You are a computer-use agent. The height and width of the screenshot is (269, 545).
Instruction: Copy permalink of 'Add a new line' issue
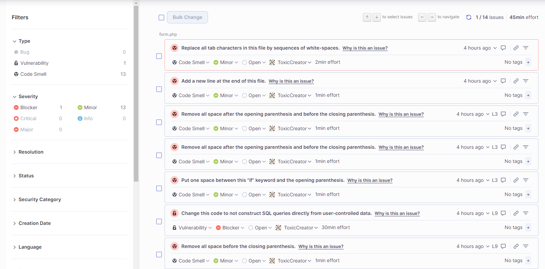click(x=516, y=81)
